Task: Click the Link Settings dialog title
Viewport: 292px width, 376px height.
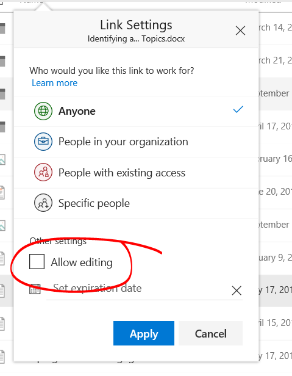Action: coord(136,25)
